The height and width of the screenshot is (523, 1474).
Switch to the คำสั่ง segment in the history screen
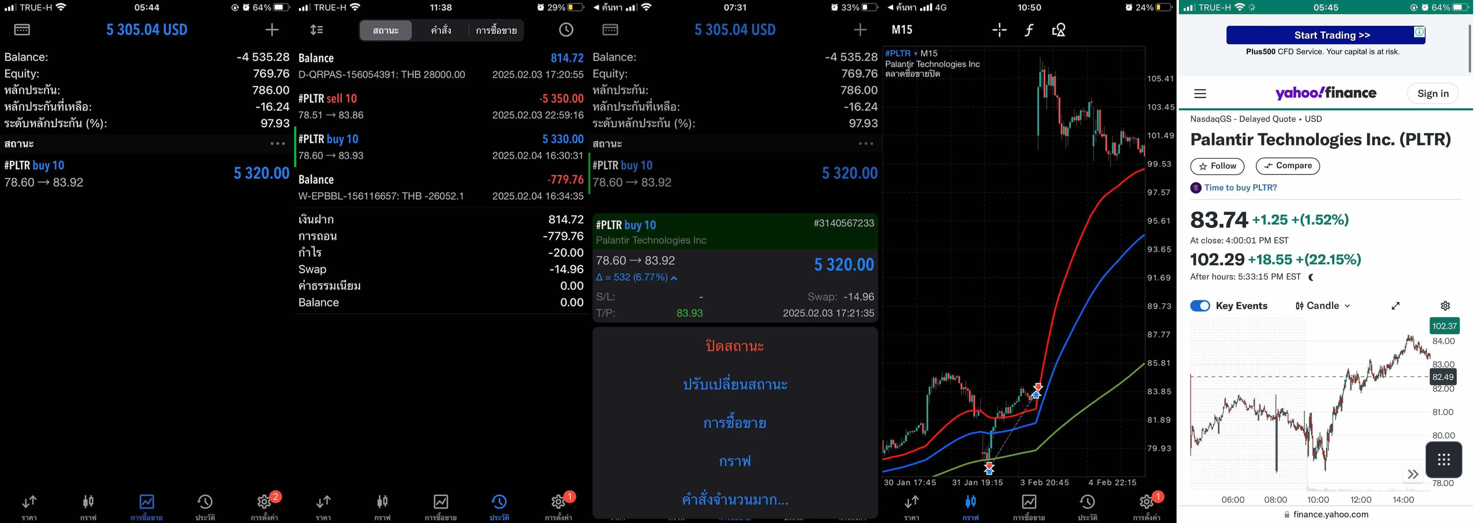click(441, 30)
